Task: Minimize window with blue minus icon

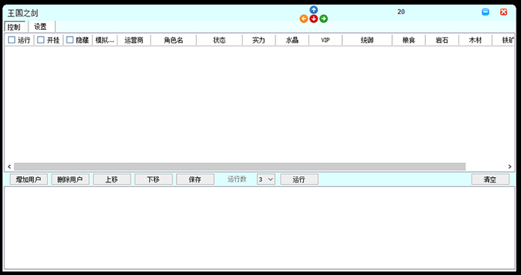Action: pyautogui.click(x=486, y=12)
